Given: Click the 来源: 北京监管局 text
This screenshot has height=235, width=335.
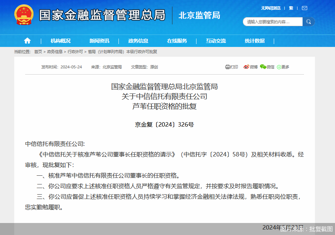Looking at the screenshot, I should tap(106, 67).
